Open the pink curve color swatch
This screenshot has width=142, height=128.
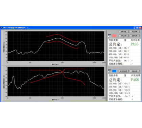click(x=114, y=36)
